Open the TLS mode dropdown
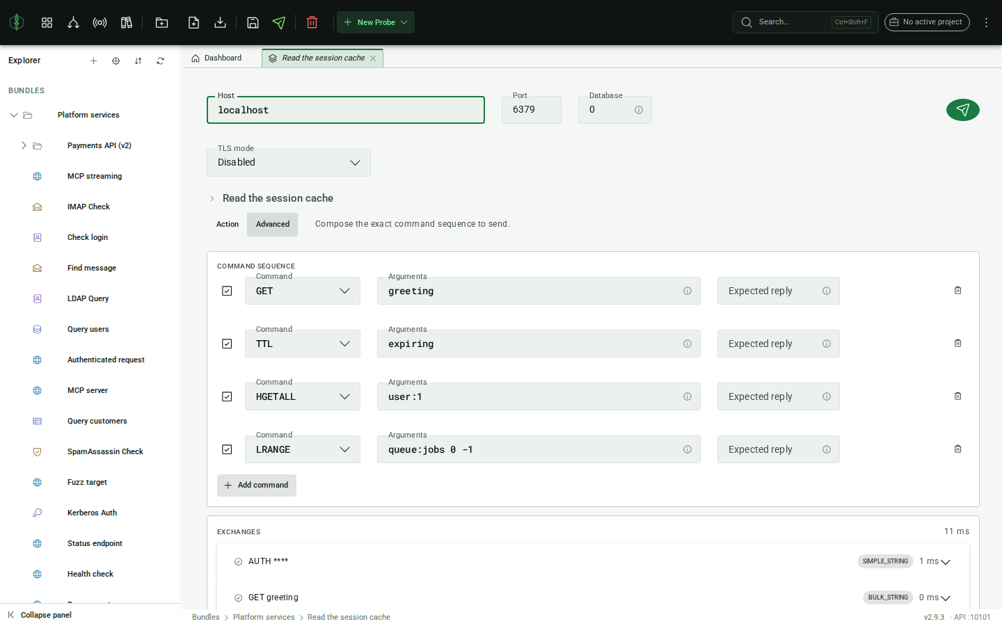Viewport: 1002px width, 626px height. point(289,163)
